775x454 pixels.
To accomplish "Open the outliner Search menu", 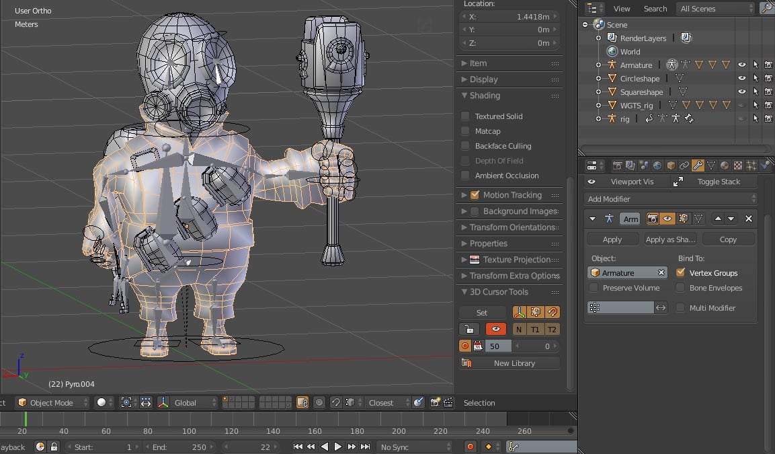I will (x=655, y=8).
